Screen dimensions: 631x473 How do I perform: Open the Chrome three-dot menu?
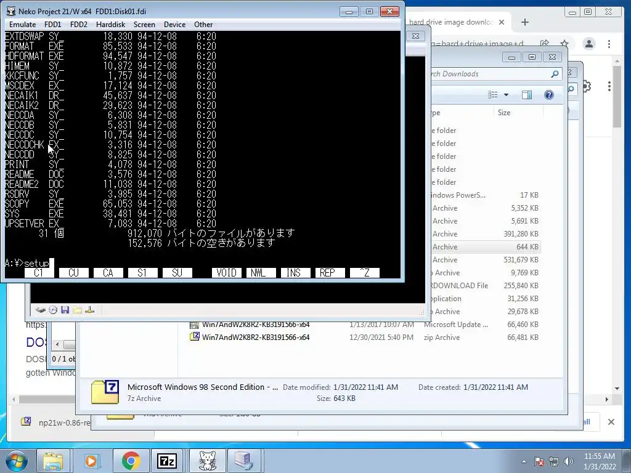[609, 44]
